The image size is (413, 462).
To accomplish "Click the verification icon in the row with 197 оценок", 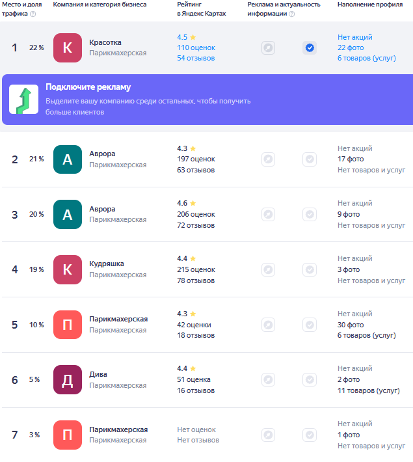I will pos(310,159).
